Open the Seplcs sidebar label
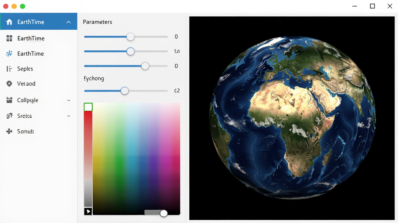398x223 pixels. (x=25, y=69)
